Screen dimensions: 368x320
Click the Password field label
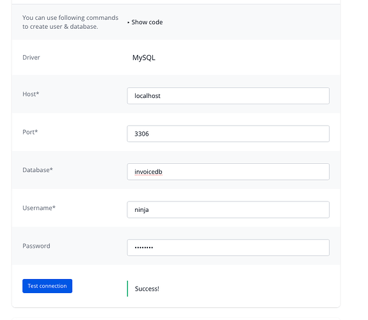pyautogui.click(x=36, y=246)
